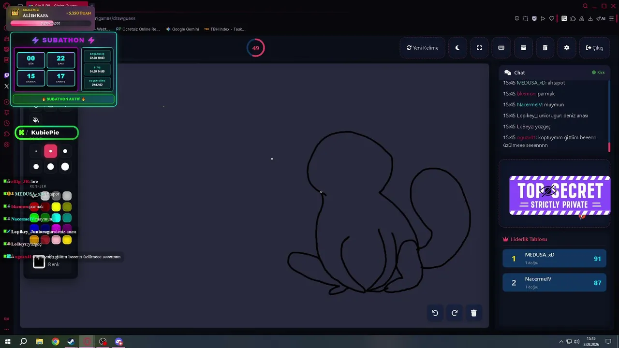Viewport: 619px width, 348px height.
Task: Click NacermelV leaderboard row
Action: click(x=554, y=283)
